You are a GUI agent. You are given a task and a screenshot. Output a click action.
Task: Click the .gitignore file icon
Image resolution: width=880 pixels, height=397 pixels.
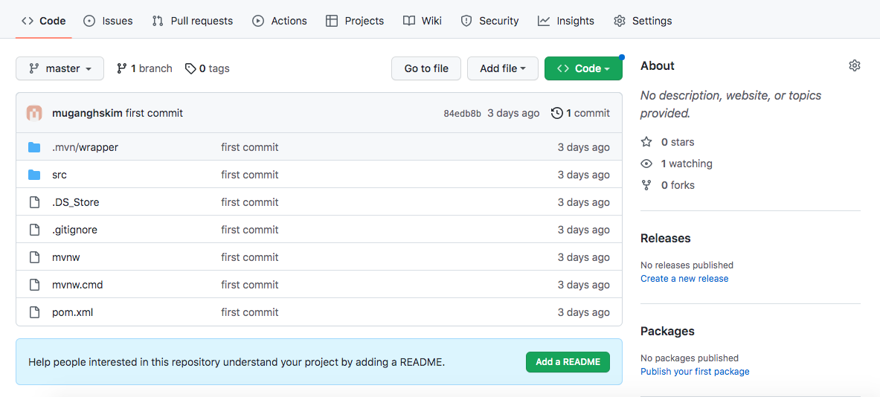[x=34, y=230]
